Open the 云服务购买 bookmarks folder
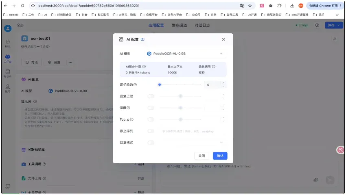Screen dimensions: 346x195 pyautogui.click(x=271, y=15)
